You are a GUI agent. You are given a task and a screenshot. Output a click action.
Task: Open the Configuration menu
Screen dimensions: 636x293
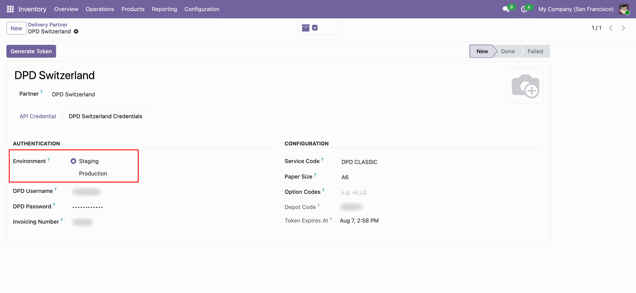pos(202,9)
